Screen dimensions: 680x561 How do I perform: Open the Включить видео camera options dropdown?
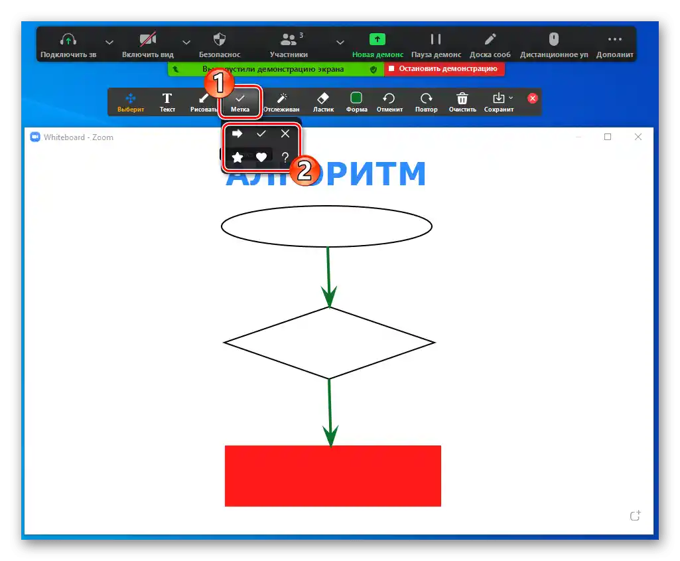pos(186,41)
